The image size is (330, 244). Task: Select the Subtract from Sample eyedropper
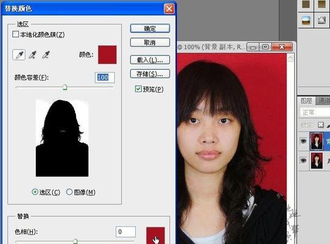click(46, 55)
